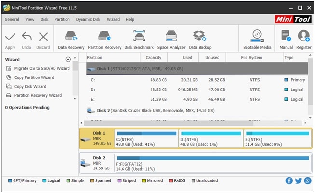Click the Discard X icon
This screenshot has height=193, width=315.
pyautogui.click(x=43, y=37)
